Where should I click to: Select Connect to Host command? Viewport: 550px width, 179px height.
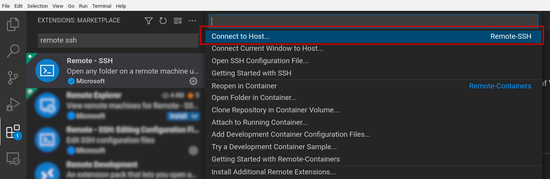(240, 36)
